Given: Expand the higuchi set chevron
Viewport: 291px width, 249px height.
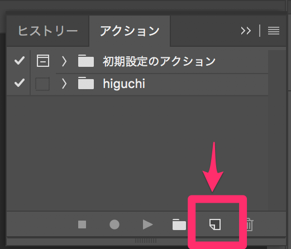Looking at the screenshot, I should coord(64,84).
